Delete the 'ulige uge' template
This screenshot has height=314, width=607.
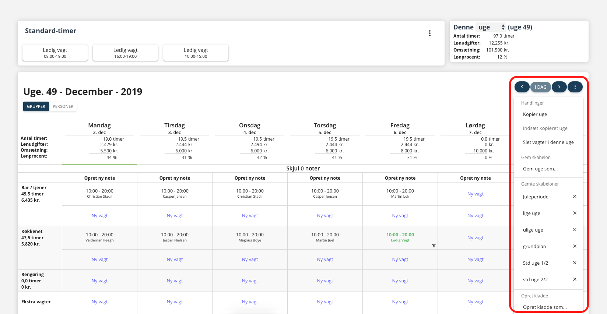[x=575, y=230]
